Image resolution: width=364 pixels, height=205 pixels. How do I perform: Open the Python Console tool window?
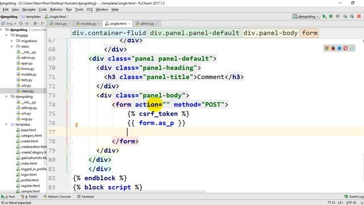57,196
